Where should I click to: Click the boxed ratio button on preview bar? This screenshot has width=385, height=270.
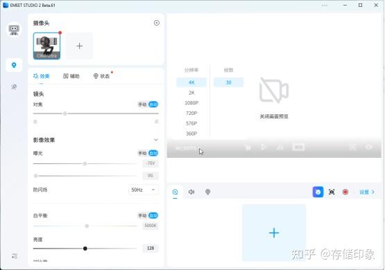(x=298, y=147)
